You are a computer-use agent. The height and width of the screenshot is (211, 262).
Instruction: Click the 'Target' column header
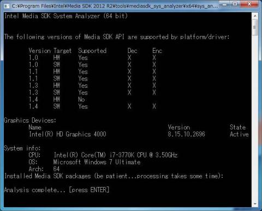(62, 51)
